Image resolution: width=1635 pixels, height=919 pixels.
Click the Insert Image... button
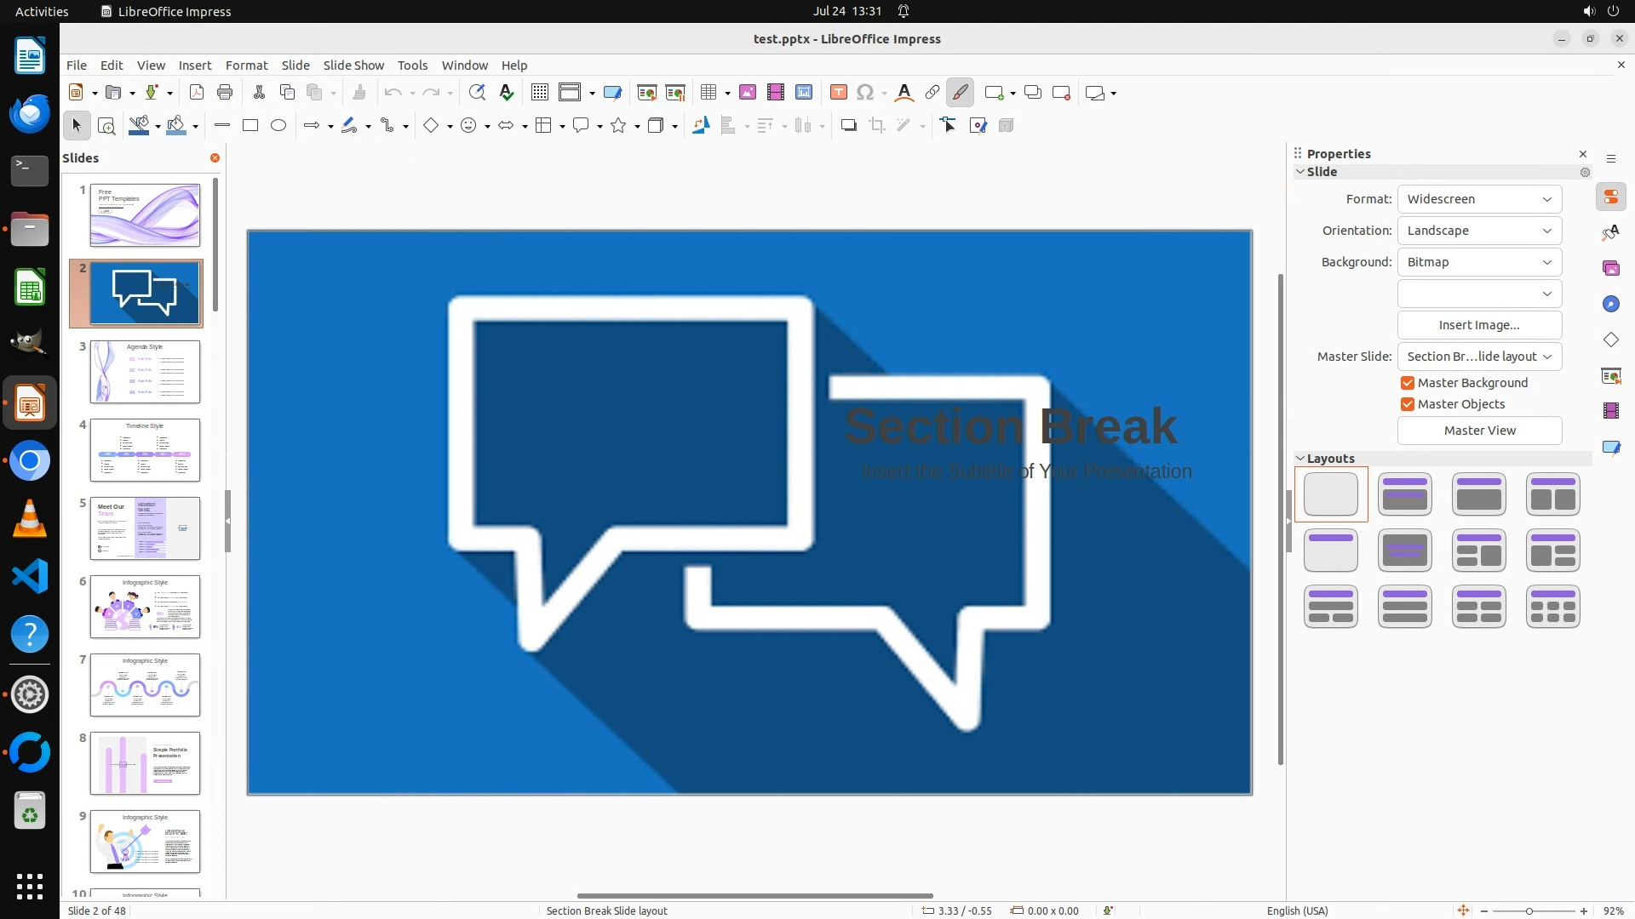coord(1479,325)
